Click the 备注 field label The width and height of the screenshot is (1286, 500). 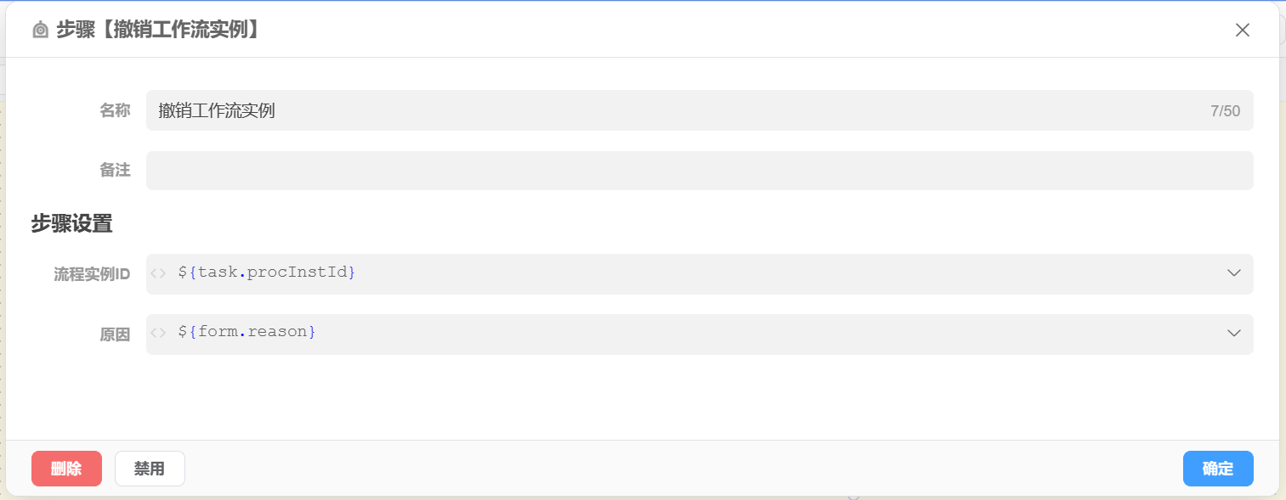click(115, 170)
